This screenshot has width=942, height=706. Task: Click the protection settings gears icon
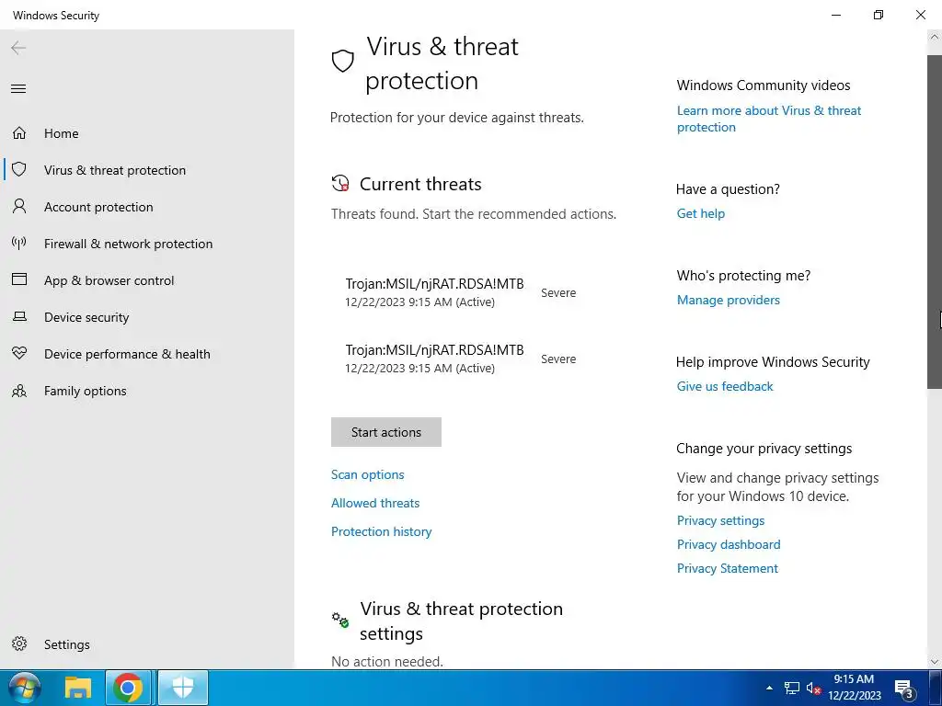tap(340, 621)
